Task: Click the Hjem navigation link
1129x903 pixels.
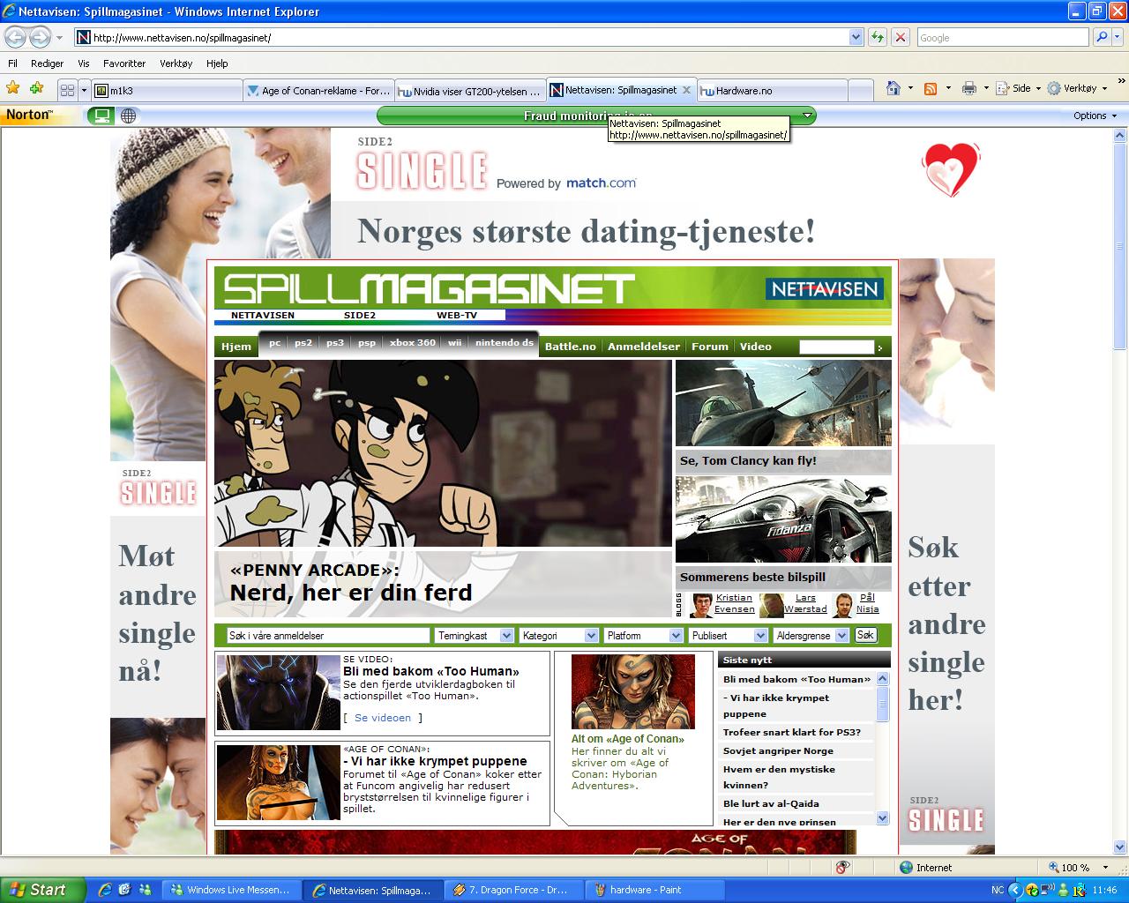Action: [236, 347]
